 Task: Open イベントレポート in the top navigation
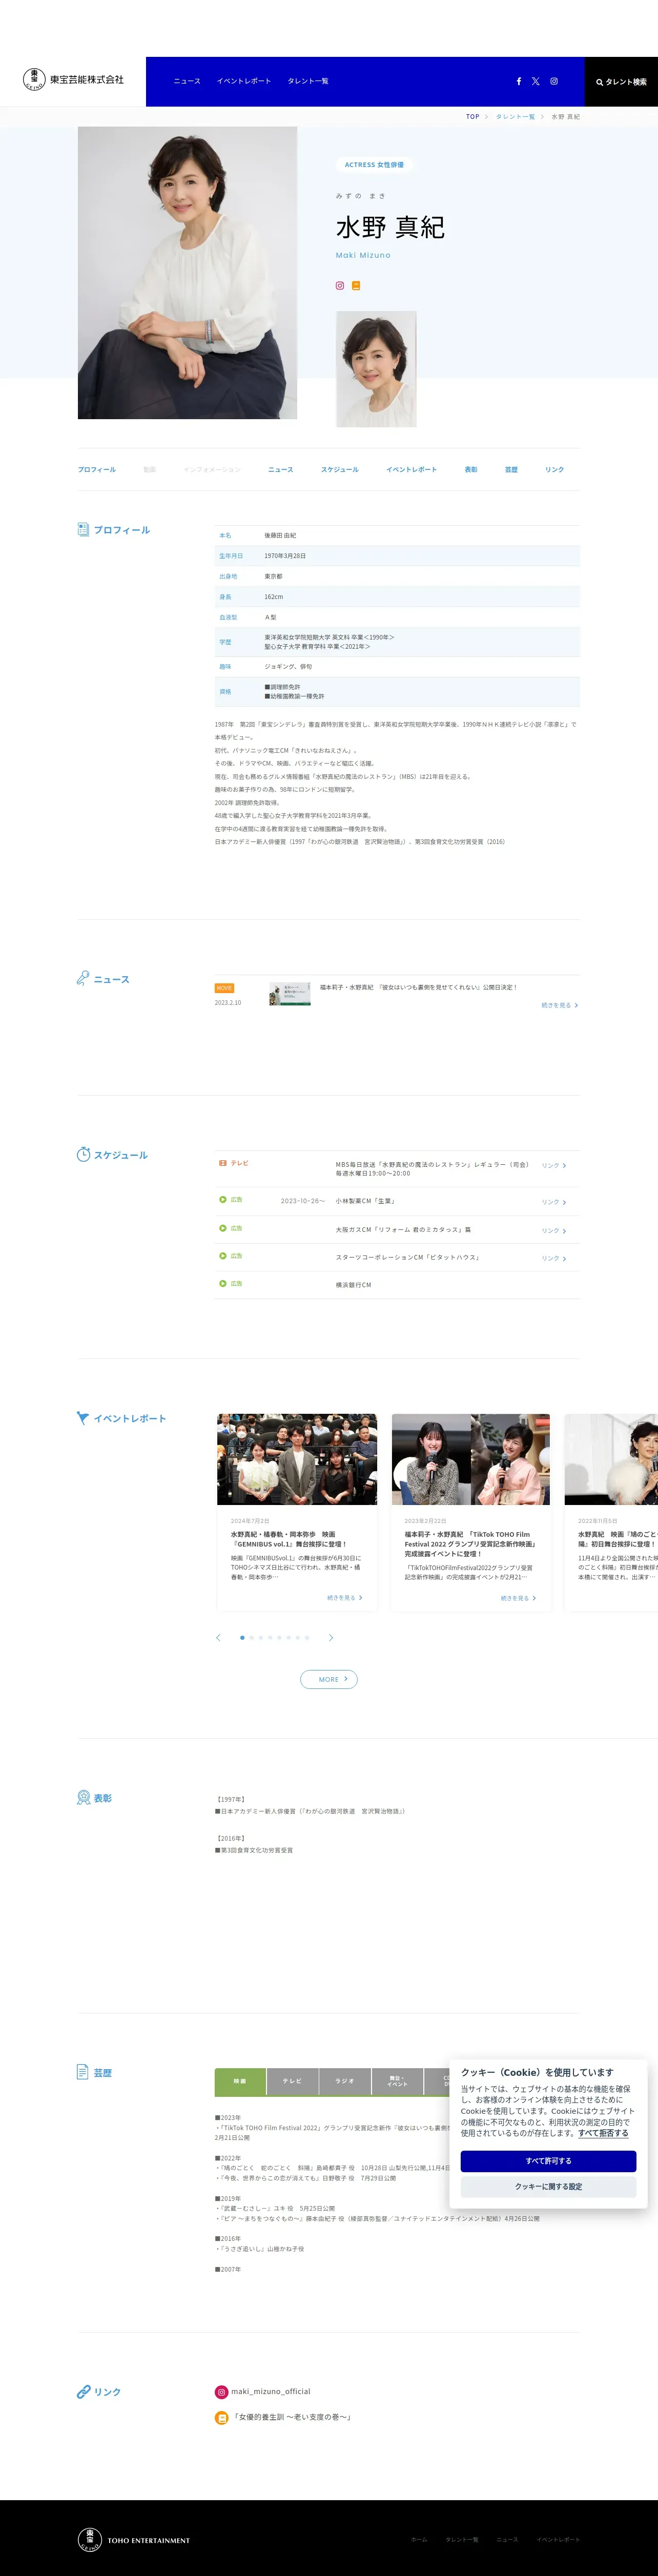tap(244, 82)
